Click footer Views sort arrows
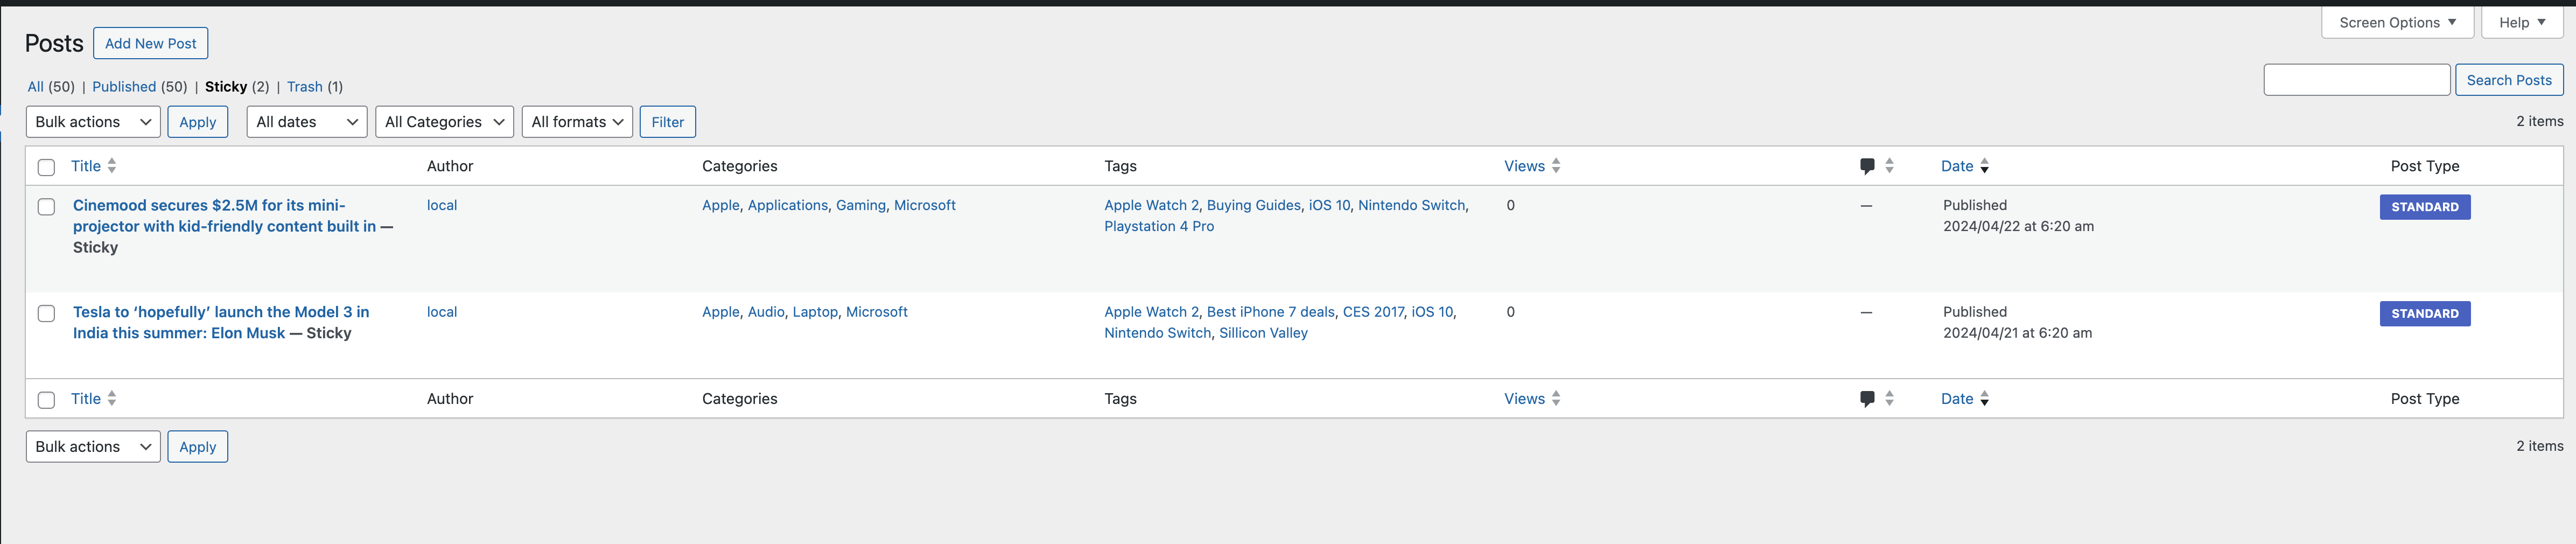Viewport: 2576px width, 544px height. tap(1556, 399)
